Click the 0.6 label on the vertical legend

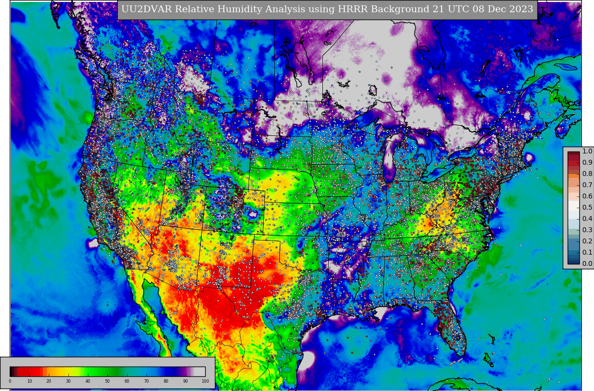tap(587, 196)
